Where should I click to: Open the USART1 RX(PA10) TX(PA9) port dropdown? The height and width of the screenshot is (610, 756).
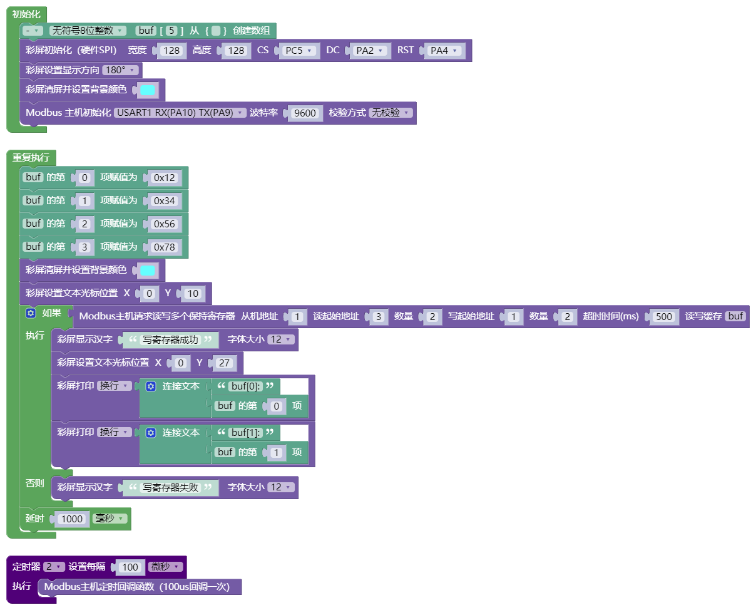[x=180, y=113]
